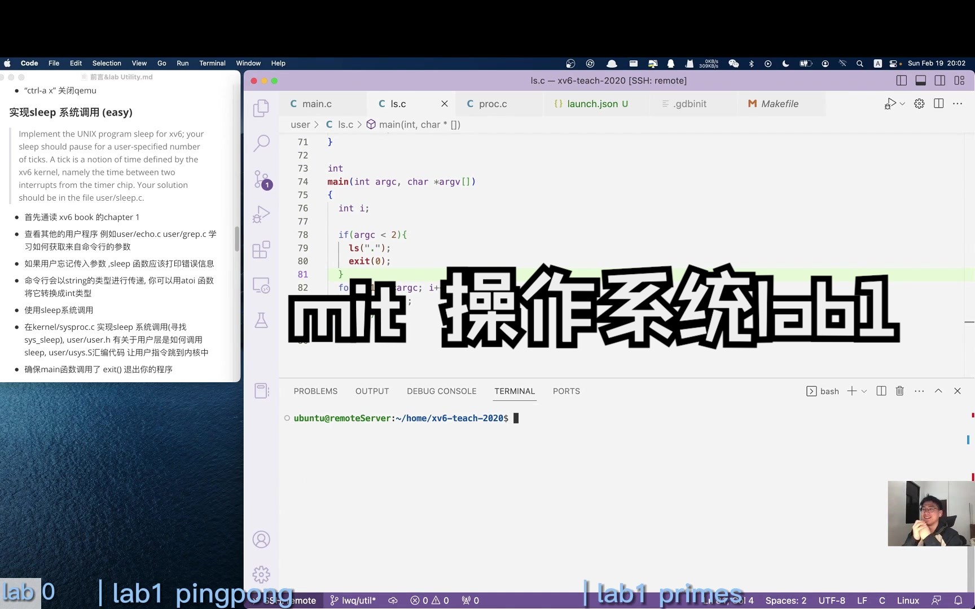Switch to OUTPUT panel tab
This screenshot has width=975, height=609.
pos(372,391)
